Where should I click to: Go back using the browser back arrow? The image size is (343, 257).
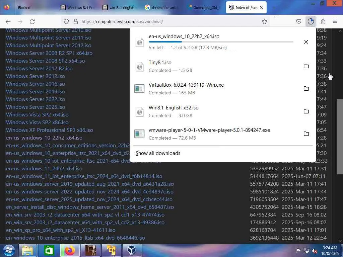tap(8, 21)
